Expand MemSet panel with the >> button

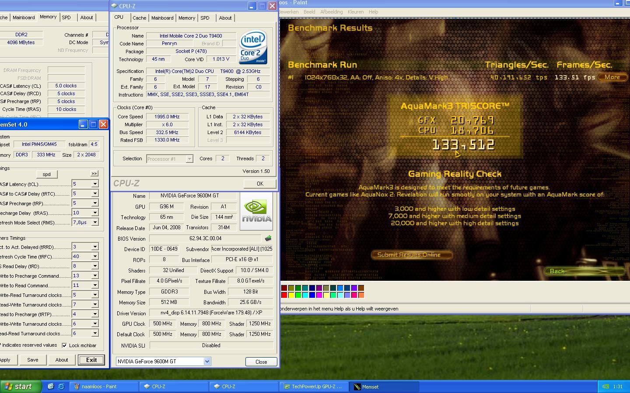(94, 174)
